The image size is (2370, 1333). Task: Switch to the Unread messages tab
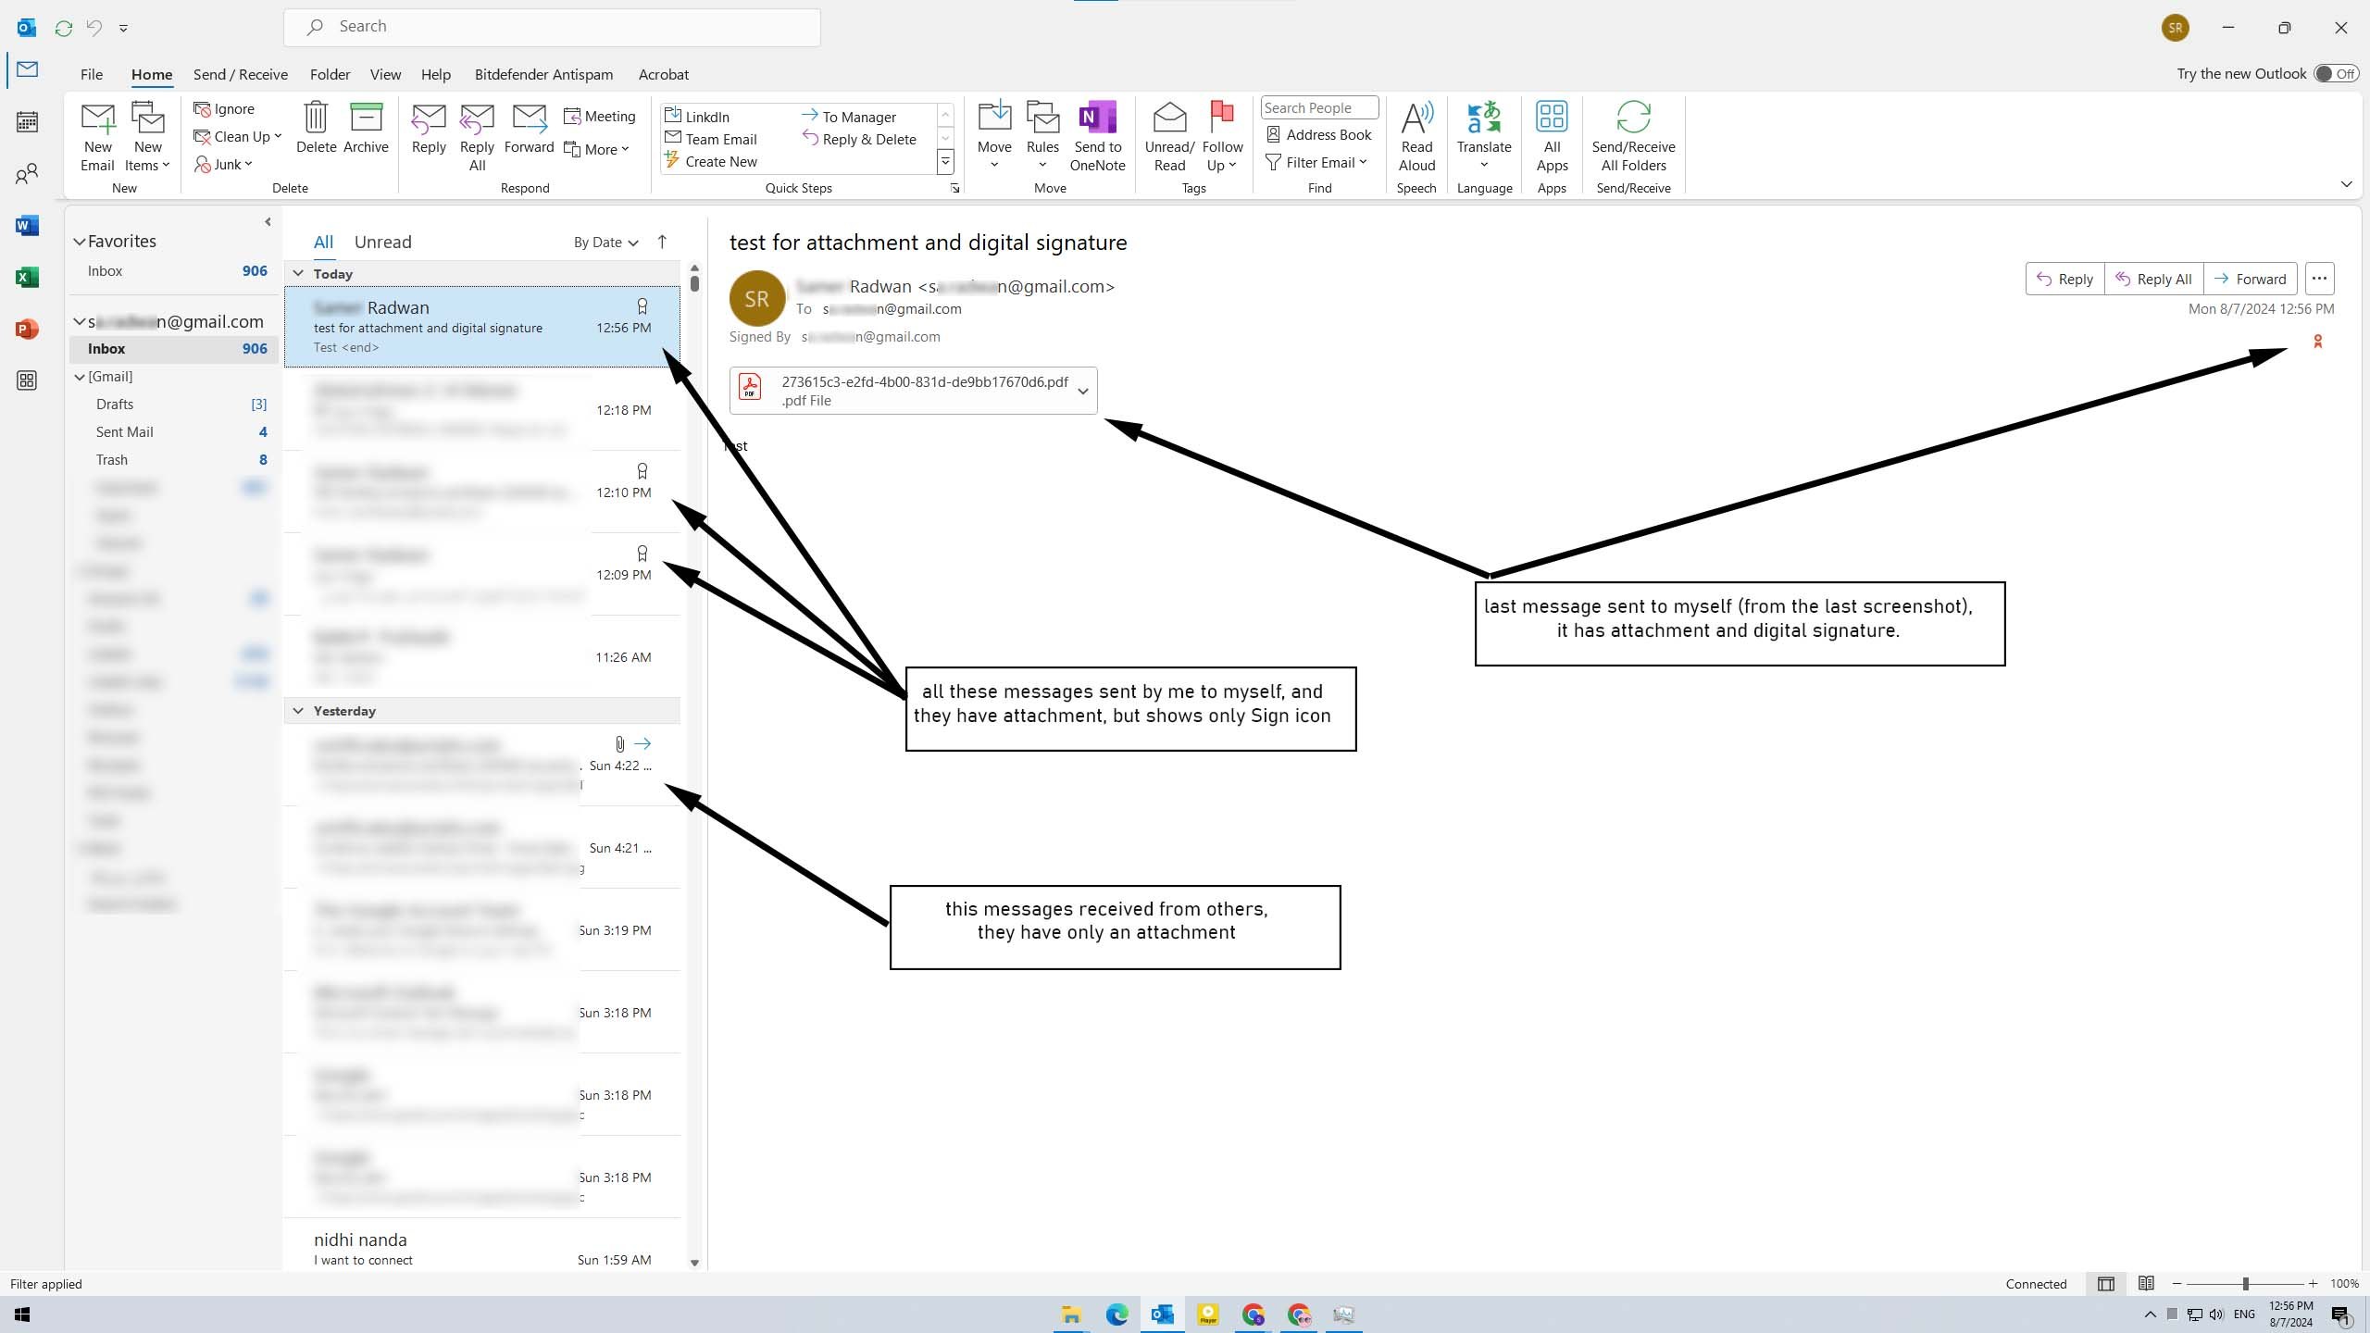click(382, 242)
